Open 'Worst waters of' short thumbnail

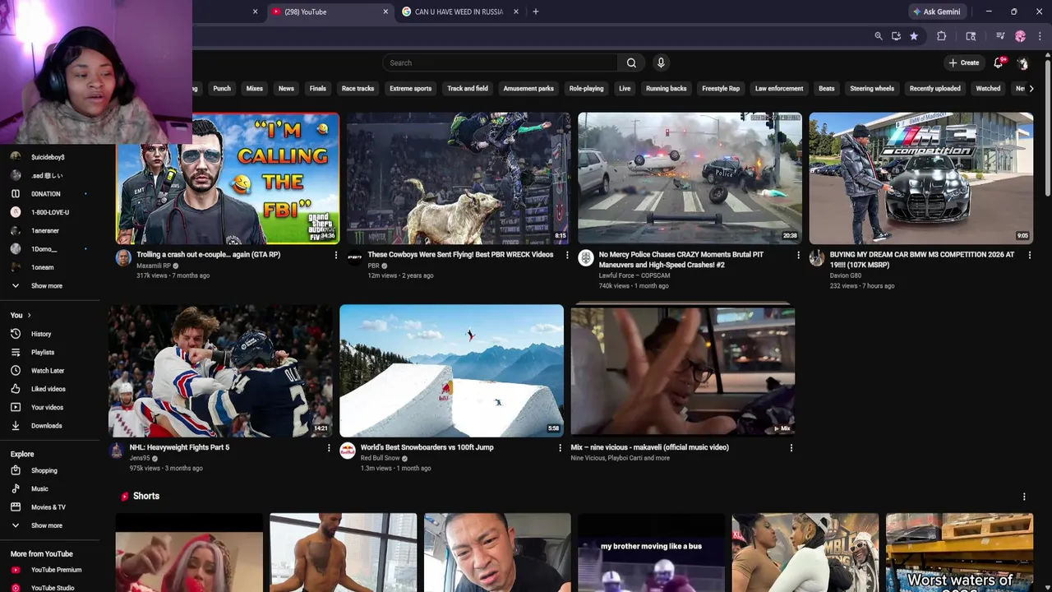[959, 553]
